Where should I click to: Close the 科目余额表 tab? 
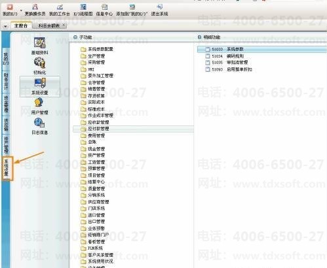tap(64, 25)
